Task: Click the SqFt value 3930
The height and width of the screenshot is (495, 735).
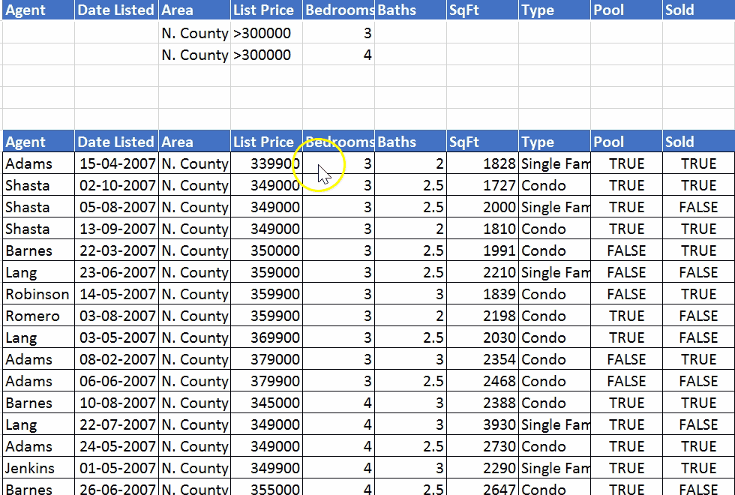Action: pyautogui.click(x=482, y=424)
